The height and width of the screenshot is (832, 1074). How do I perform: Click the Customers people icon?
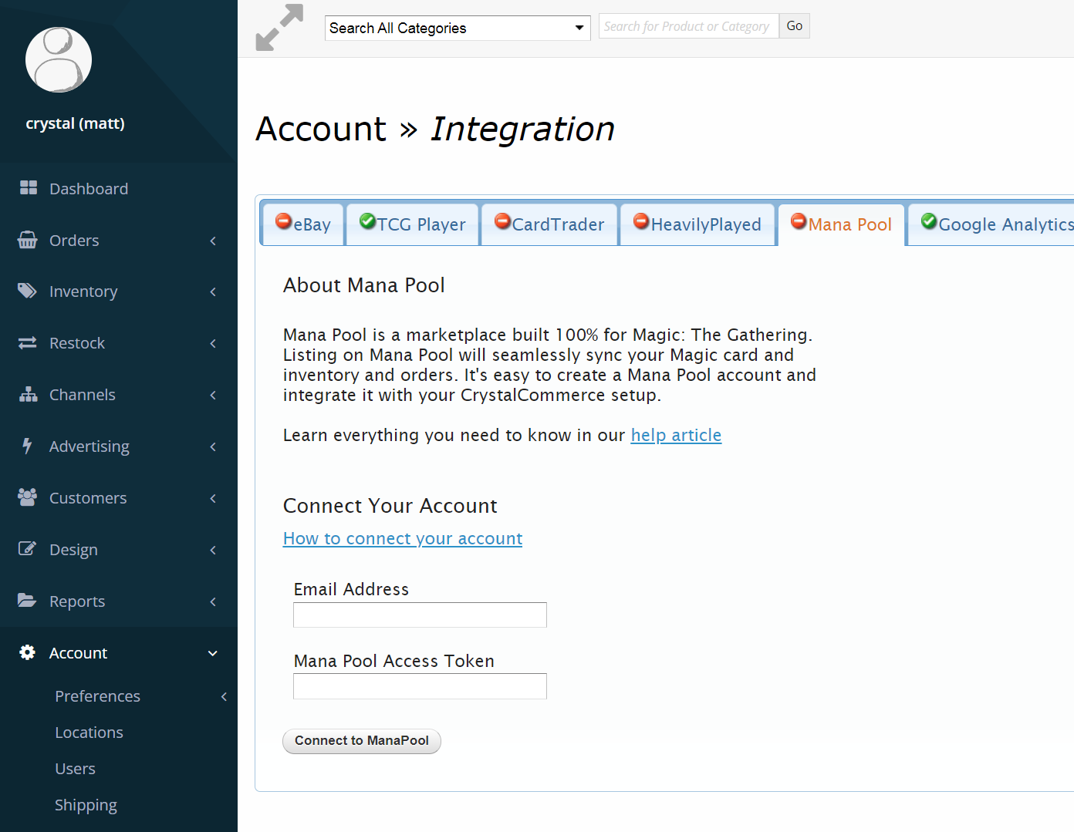point(28,497)
